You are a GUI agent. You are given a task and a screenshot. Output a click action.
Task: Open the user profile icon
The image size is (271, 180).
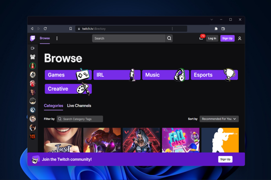pyautogui.click(x=239, y=38)
